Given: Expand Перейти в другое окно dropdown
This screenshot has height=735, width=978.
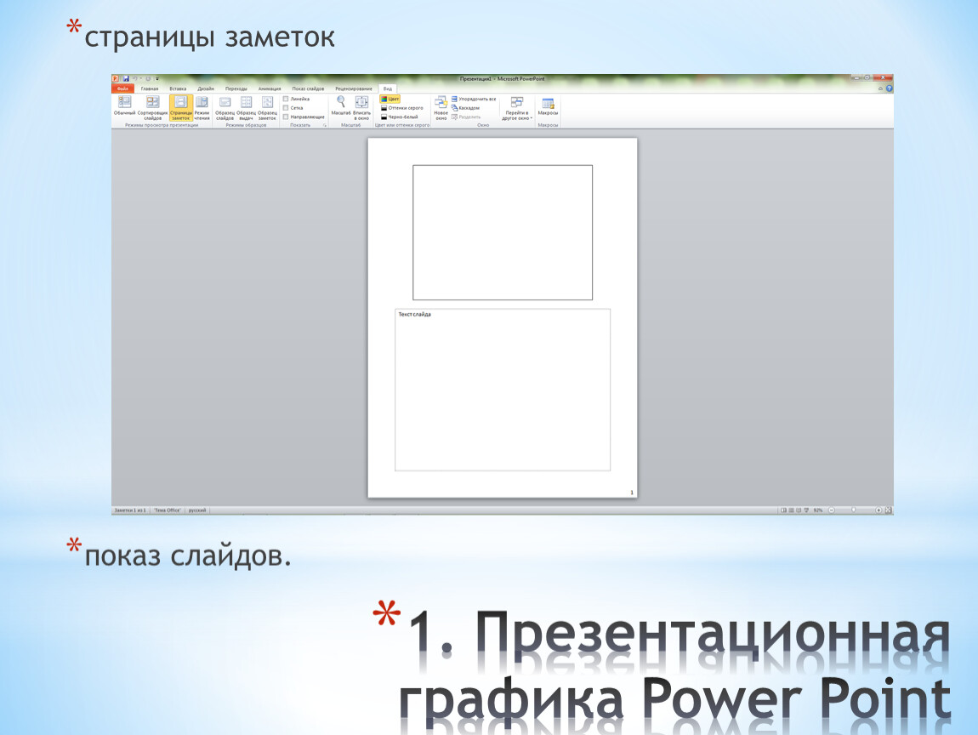Looking at the screenshot, I should pos(517,108).
